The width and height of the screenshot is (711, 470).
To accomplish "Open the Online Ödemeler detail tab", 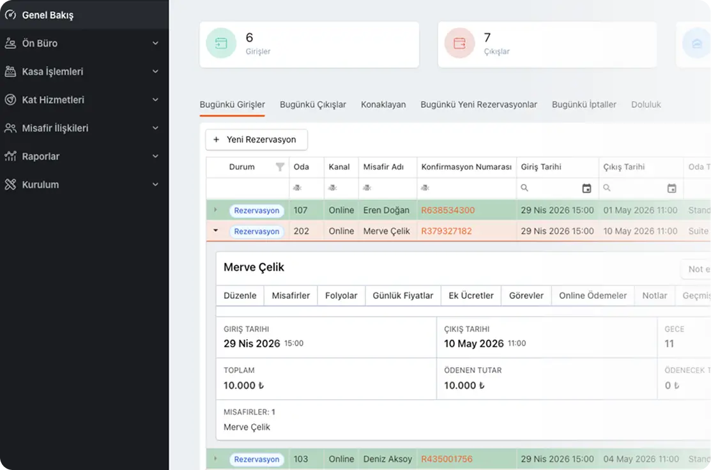I will (x=593, y=296).
